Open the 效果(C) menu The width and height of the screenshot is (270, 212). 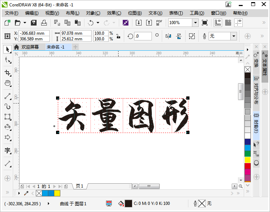[x=114, y=13]
